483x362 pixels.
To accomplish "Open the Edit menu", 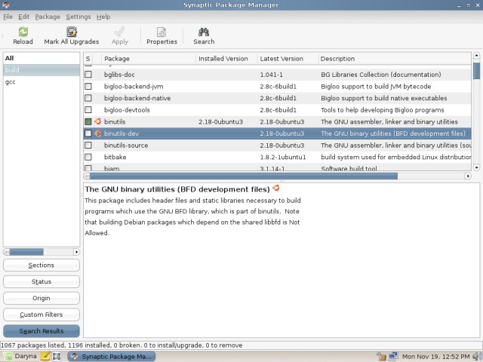I will 23,17.
